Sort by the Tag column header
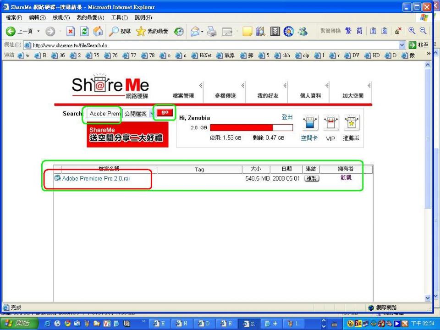Image resolution: width=440 pixels, height=330 pixels. coord(199,169)
